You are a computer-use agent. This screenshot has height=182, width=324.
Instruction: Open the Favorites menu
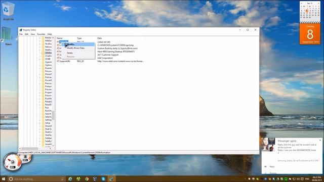tap(41, 34)
